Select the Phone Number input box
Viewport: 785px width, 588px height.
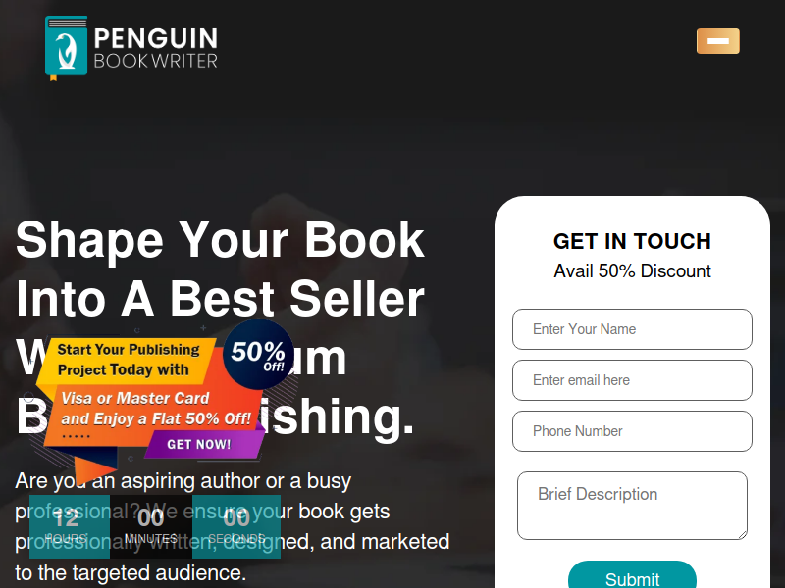coord(632,431)
